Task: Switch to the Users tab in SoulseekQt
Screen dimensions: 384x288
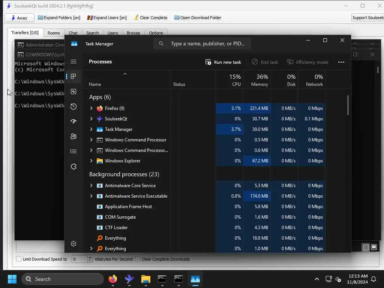Action: [x=112, y=33]
